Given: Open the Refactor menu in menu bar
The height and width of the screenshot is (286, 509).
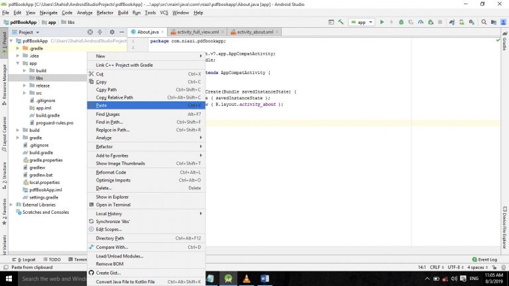Looking at the screenshot, I should 105,13.
